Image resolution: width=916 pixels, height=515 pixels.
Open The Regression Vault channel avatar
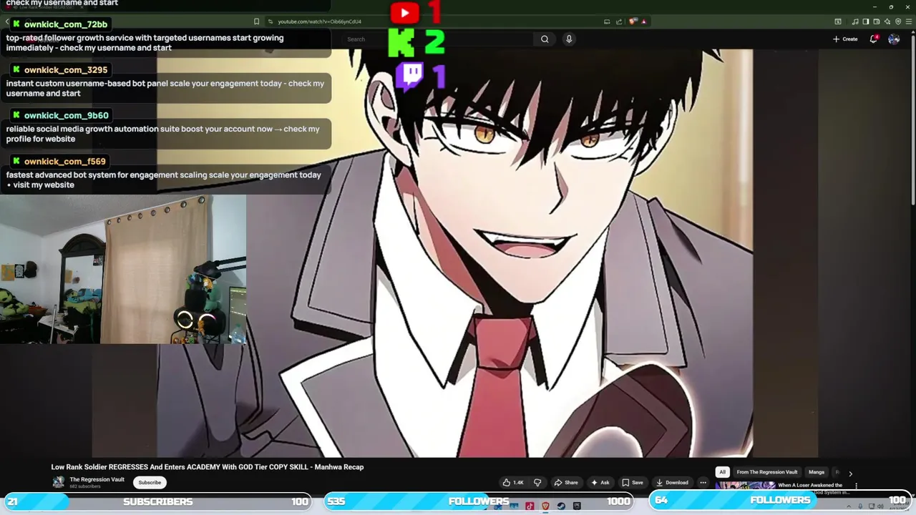click(58, 482)
